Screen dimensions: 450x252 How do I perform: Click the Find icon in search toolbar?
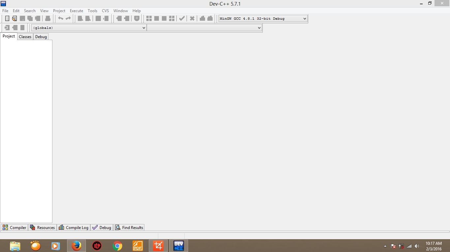(80, 18)
